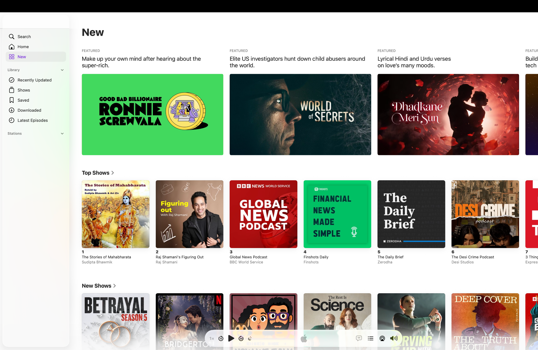Expand the Stations section
538x350 pixels.
point(62,133)
